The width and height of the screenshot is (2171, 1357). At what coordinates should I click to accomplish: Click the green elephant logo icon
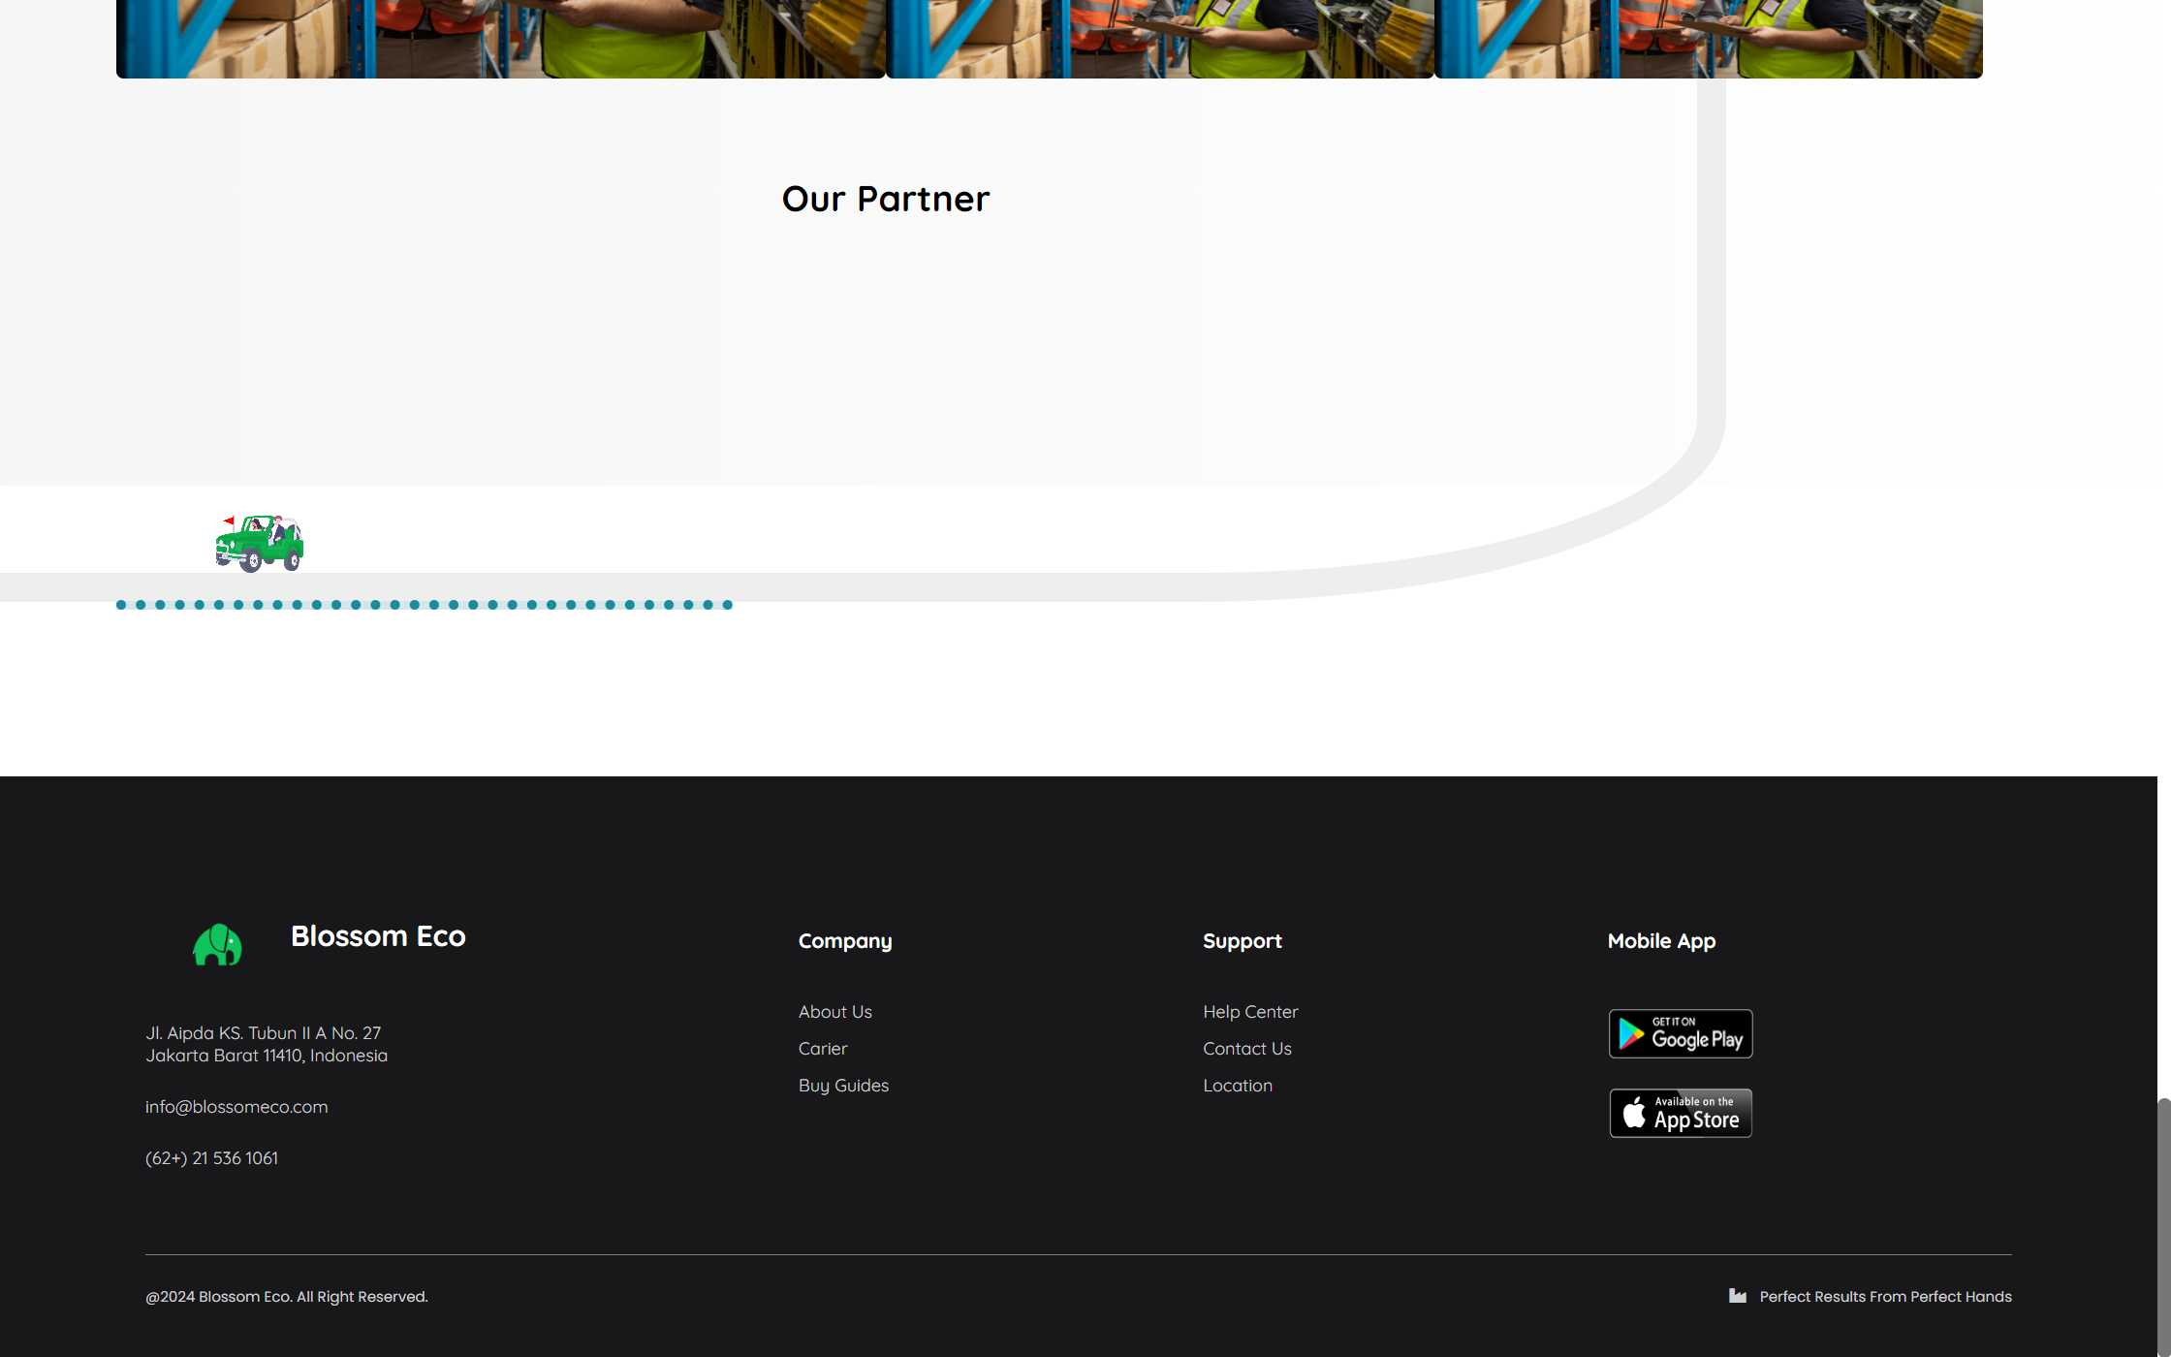pyautogui.click(x=217, y=944)
